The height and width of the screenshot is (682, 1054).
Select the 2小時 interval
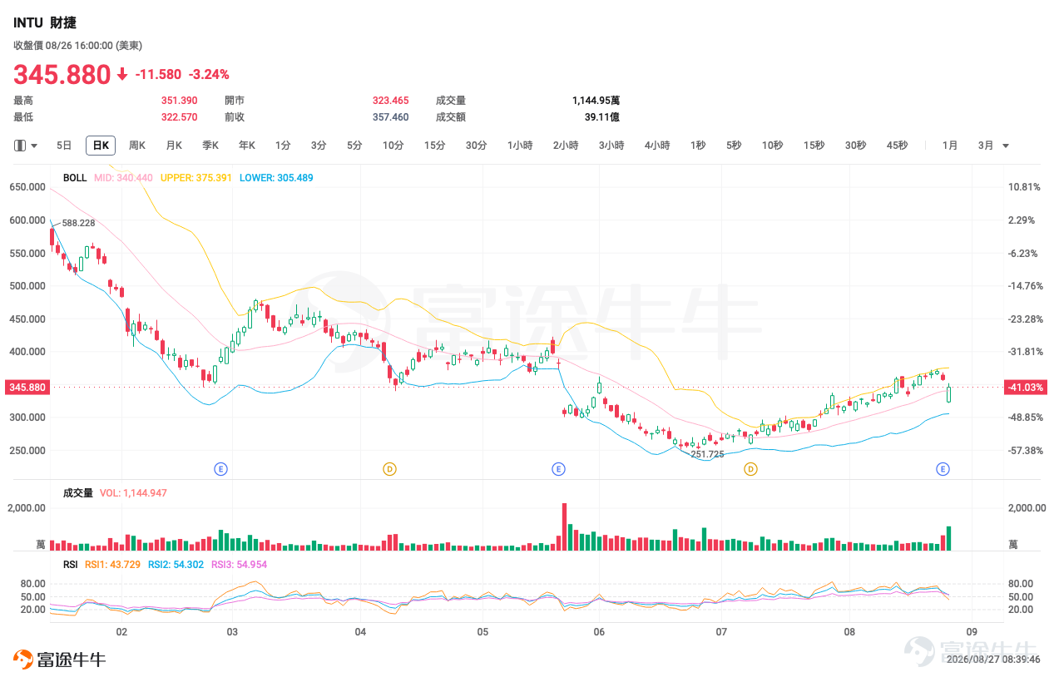pos(566,146)
